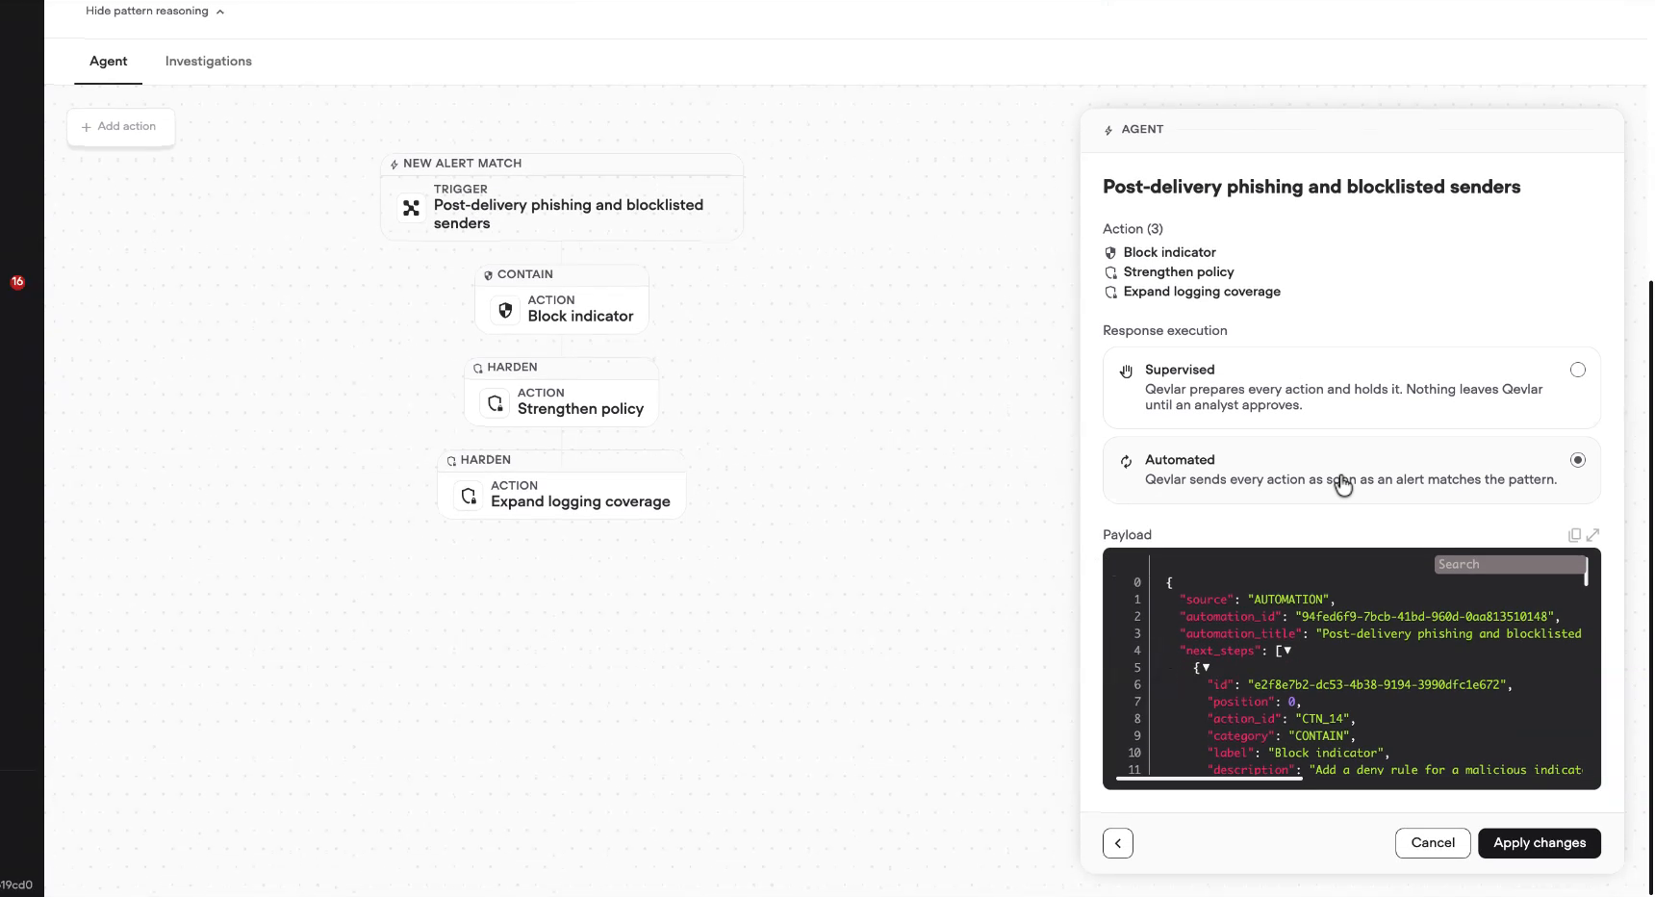Viewport: 1655px width, 897px height.
Task: Click the cycle icon next to Automated
Action: [x=1126, y=461]
